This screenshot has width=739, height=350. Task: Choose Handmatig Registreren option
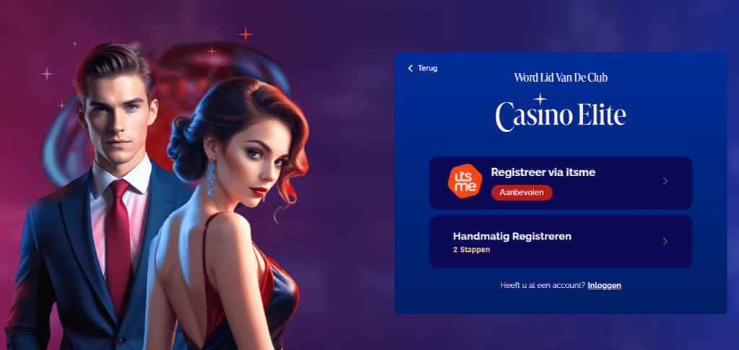pos(560,242)
